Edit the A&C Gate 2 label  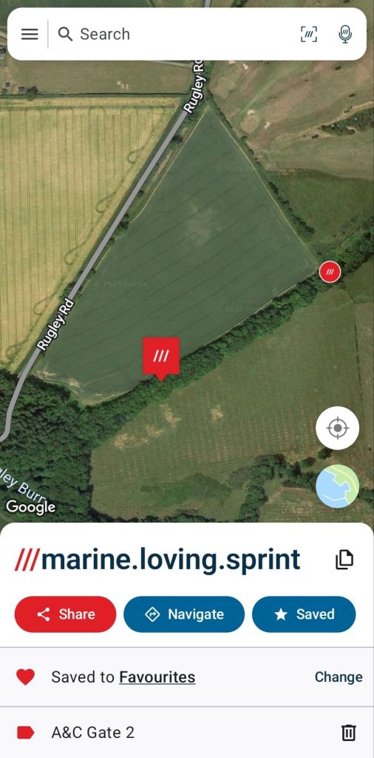(93, 733)
